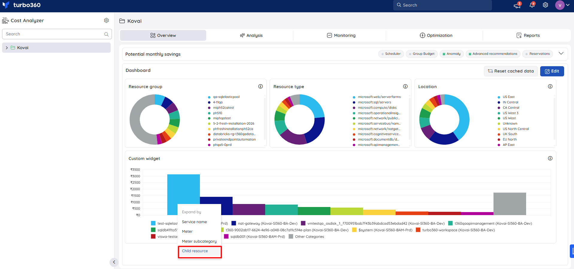Open Location widget info icon

(550, 86)
